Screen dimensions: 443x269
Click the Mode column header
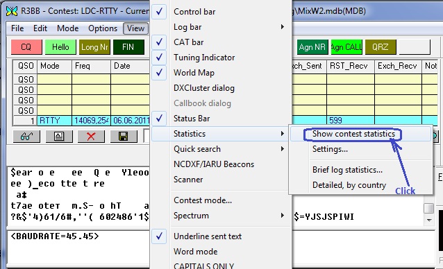click(x=54, y=67)
